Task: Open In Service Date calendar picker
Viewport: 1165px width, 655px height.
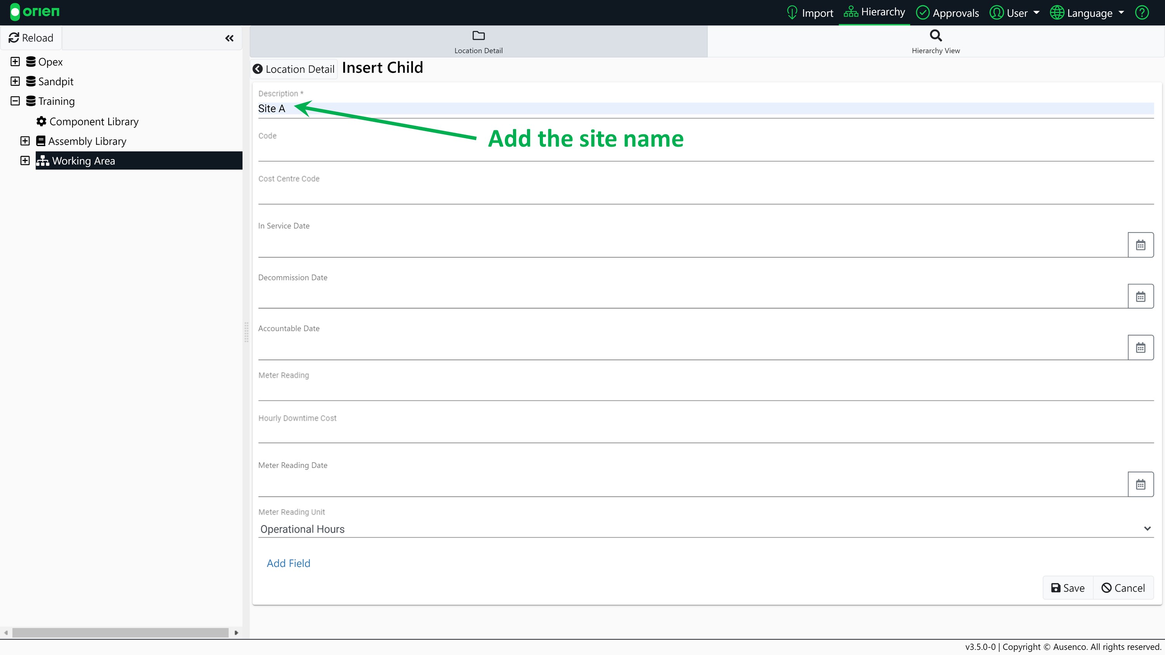Action: (1141, 245)
